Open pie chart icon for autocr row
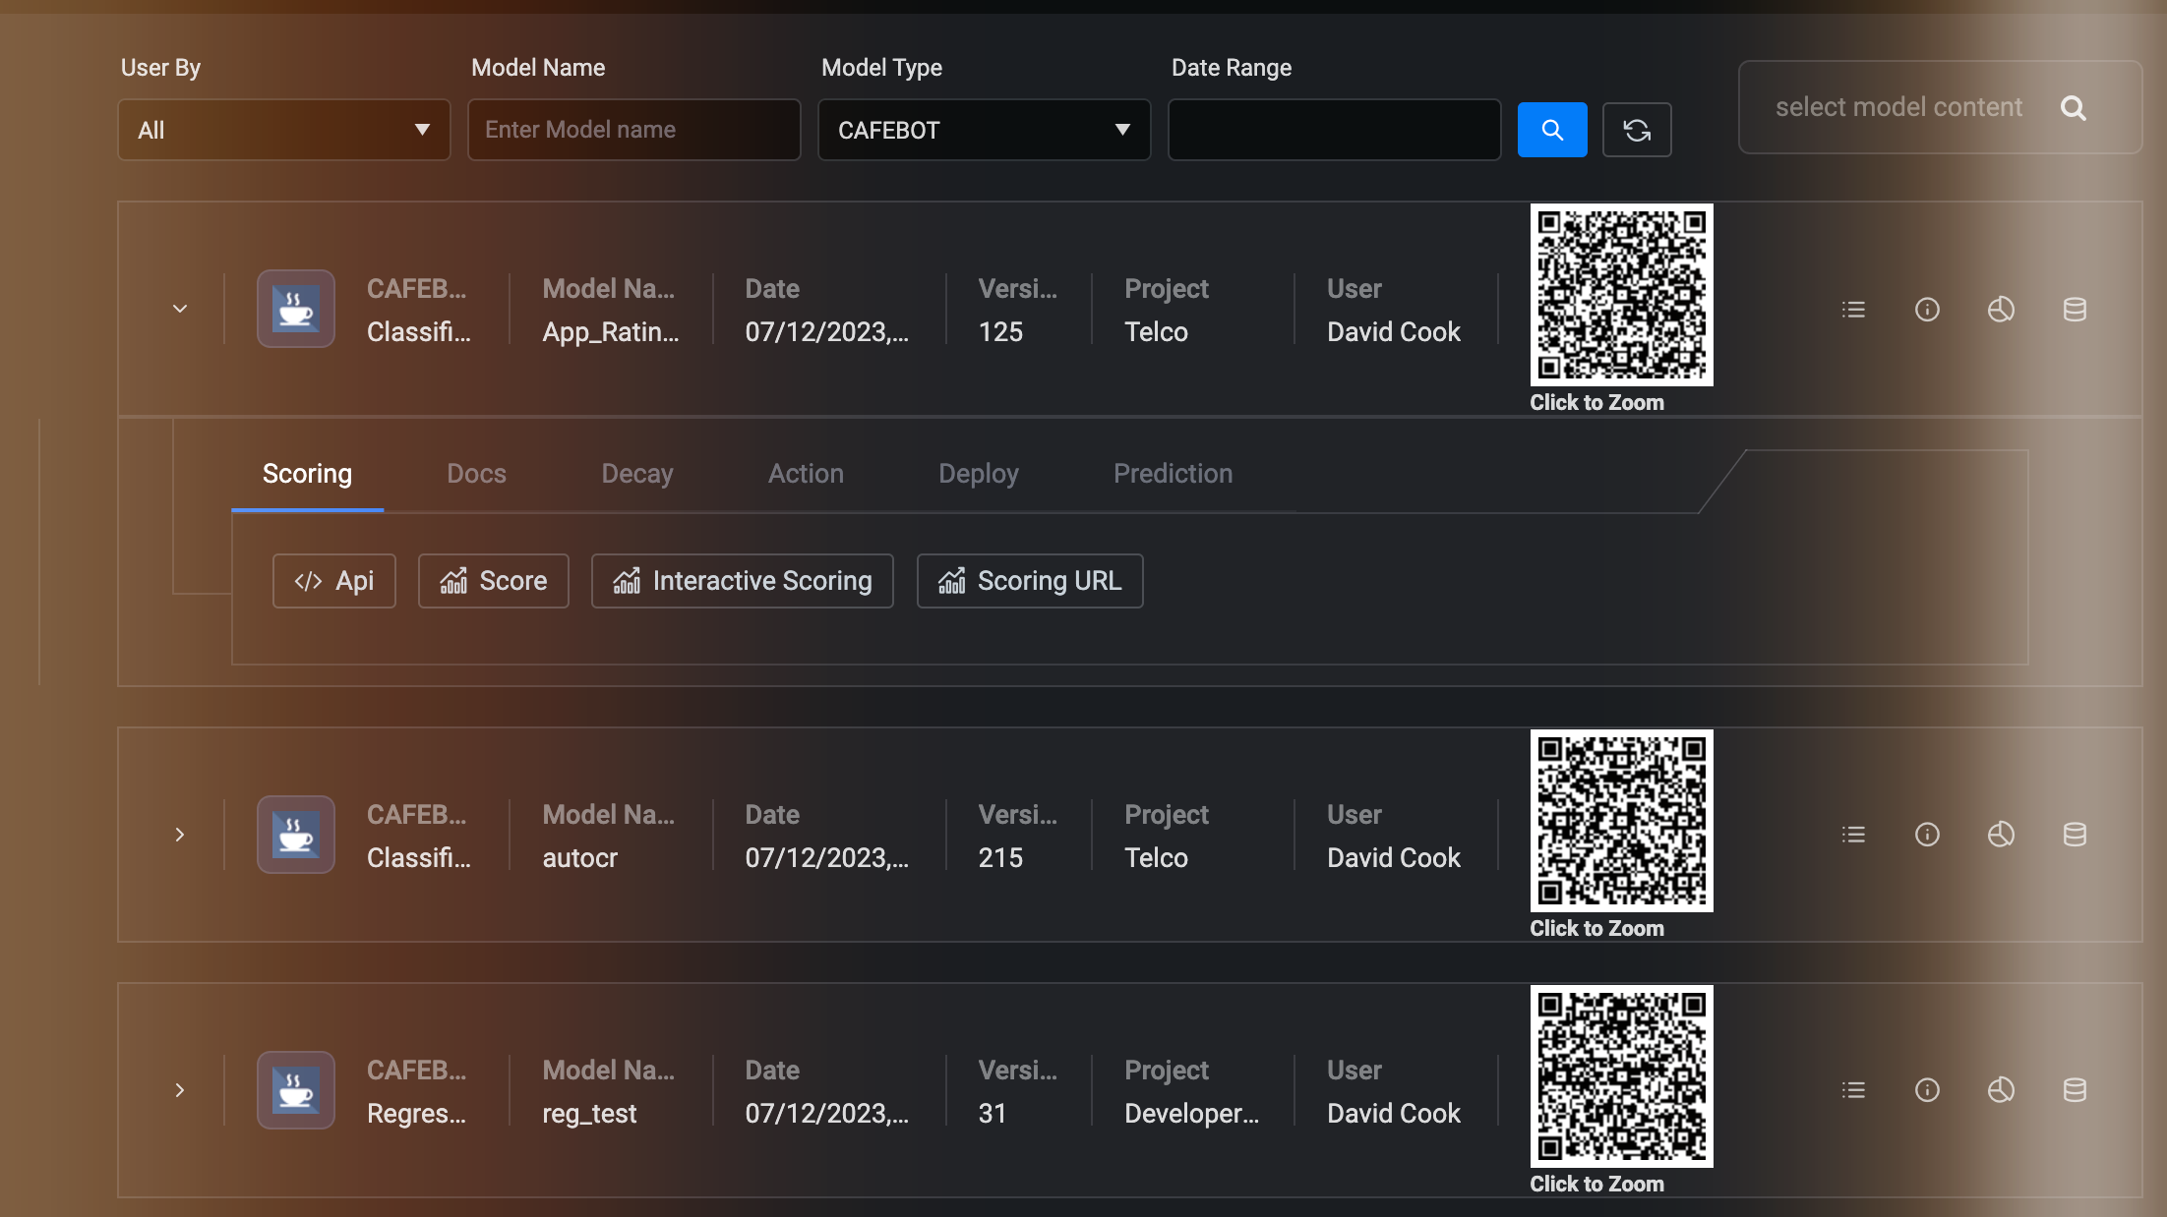 (x=2000, y=835)
